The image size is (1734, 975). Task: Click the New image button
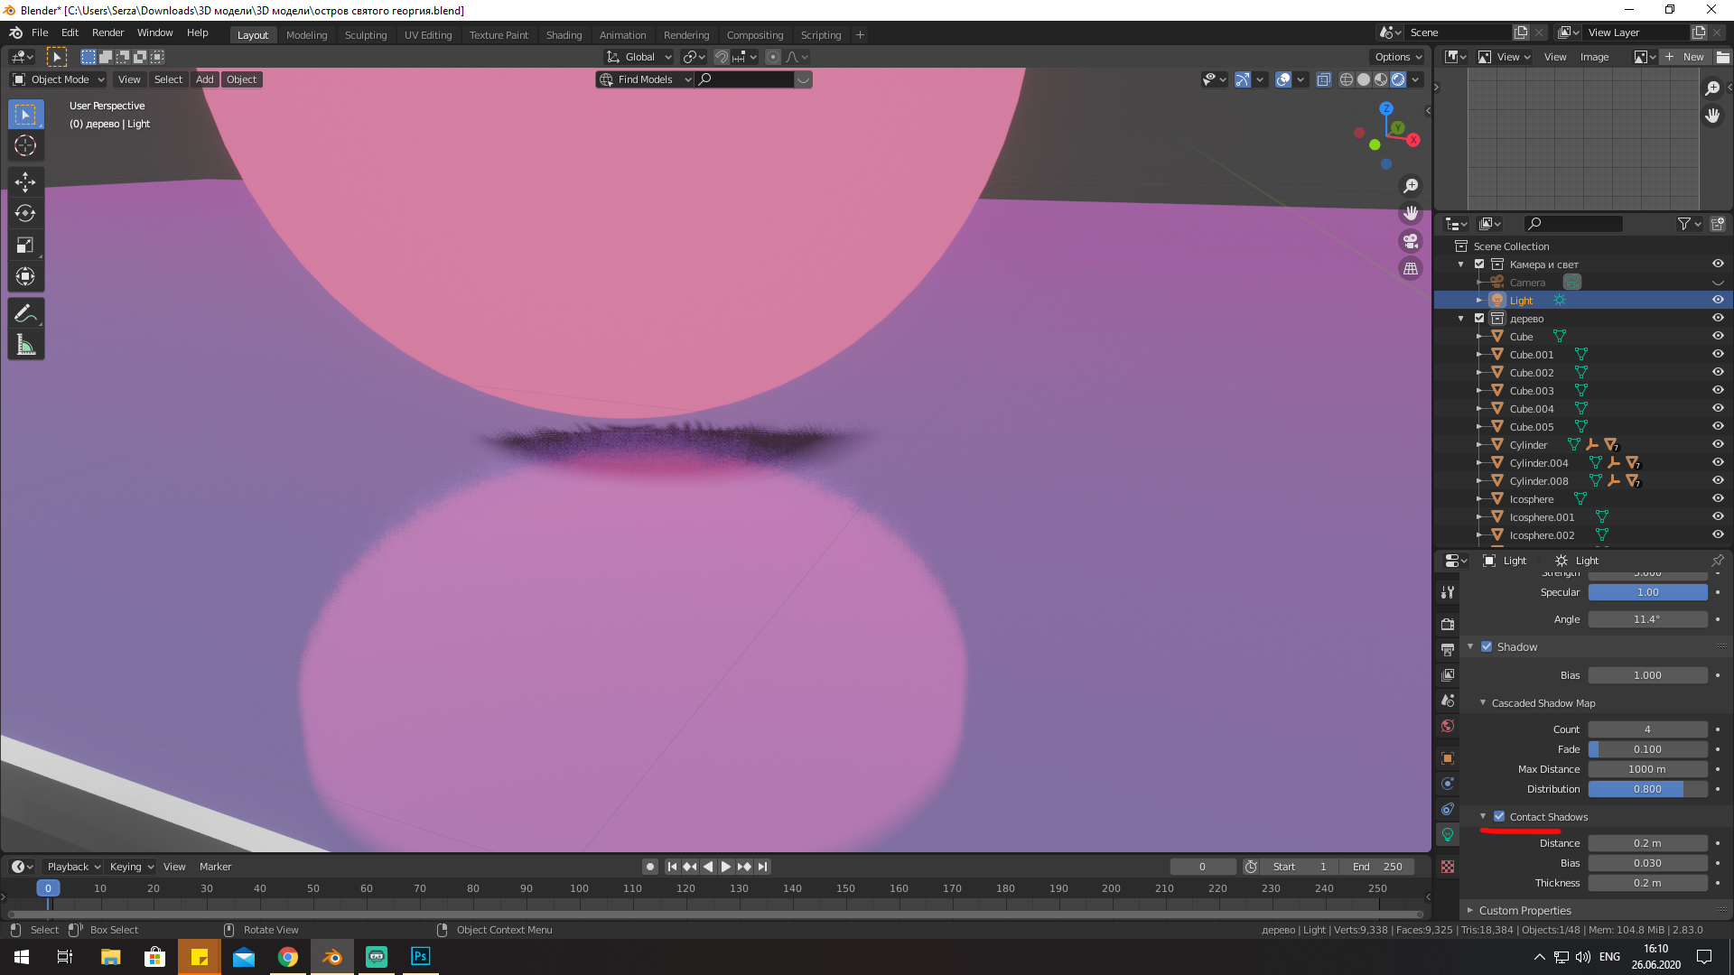coord(1685,57)
